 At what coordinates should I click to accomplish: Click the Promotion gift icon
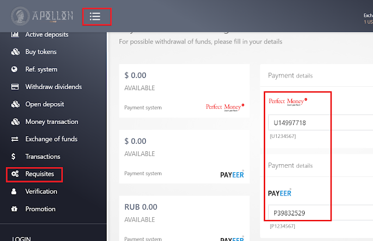(14, 209)
